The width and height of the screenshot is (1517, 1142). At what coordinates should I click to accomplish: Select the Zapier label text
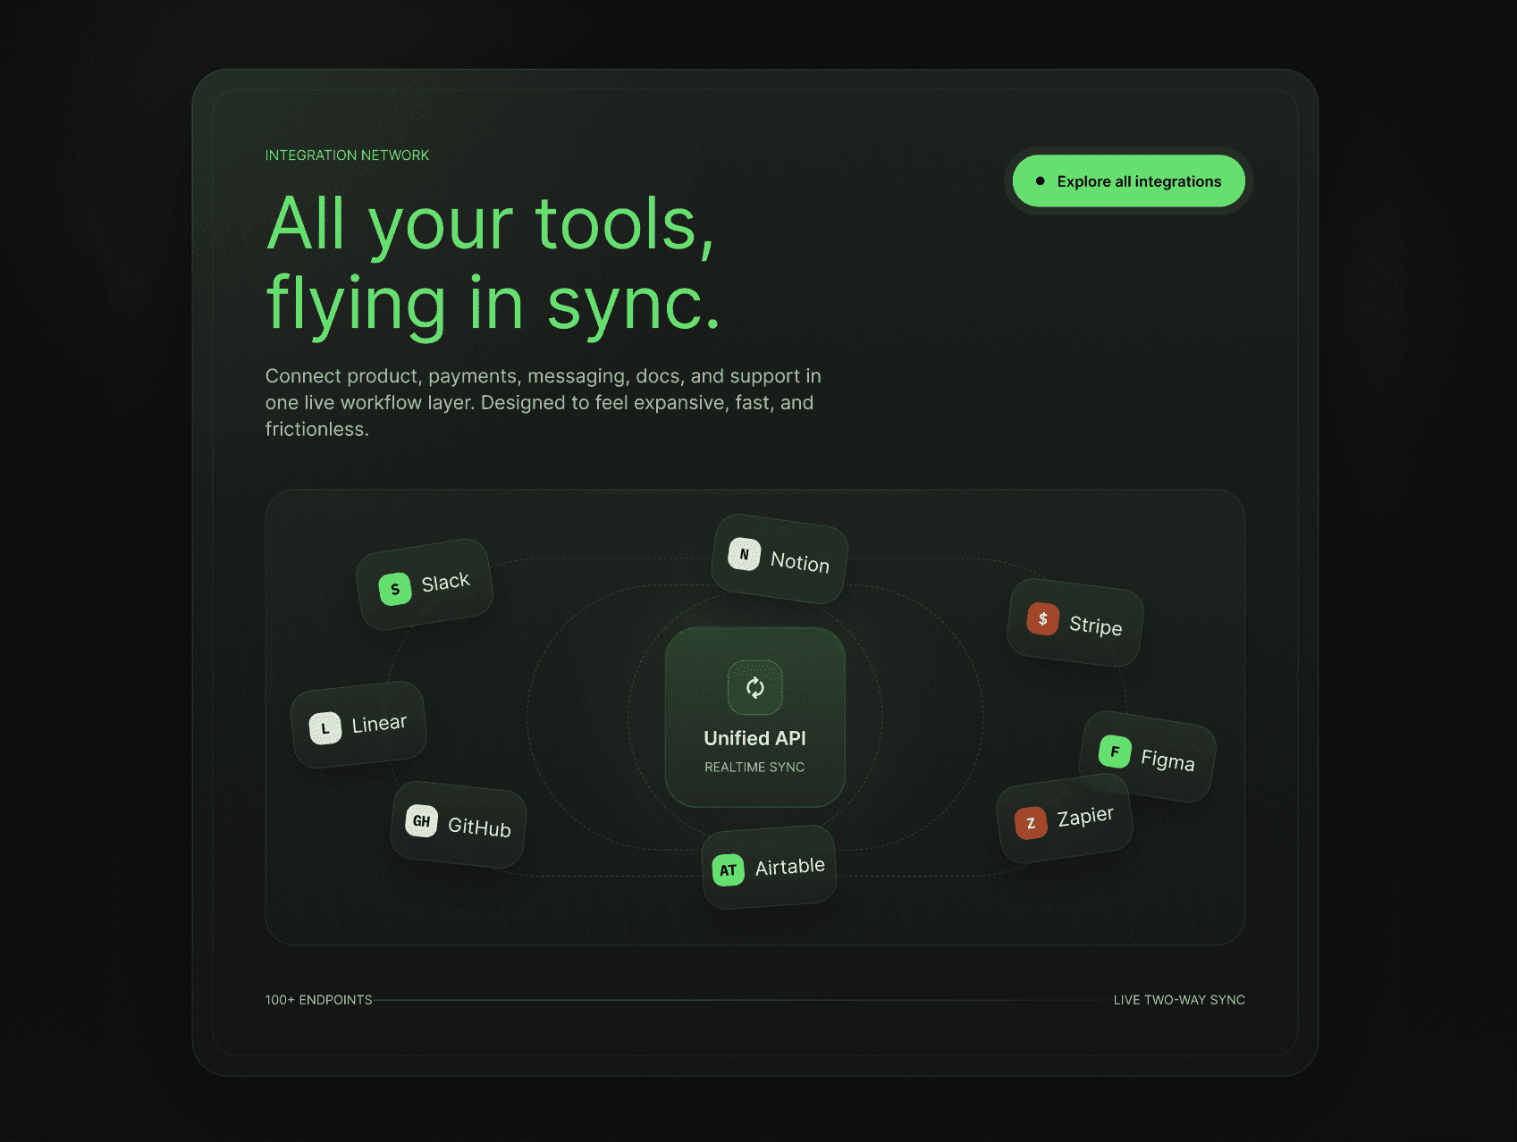tap(1085, 817)
